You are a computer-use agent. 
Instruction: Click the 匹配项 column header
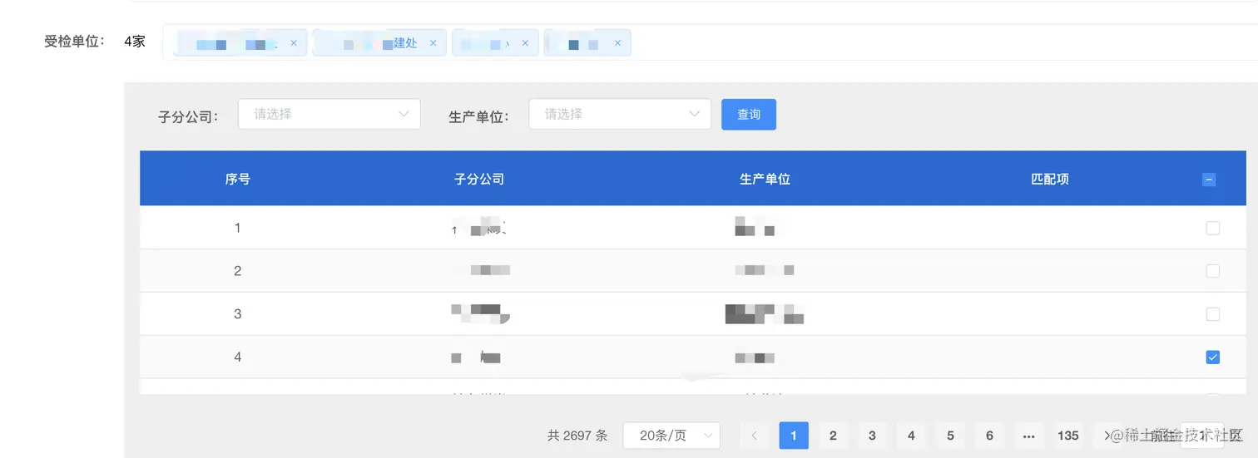coord(1050,179)
